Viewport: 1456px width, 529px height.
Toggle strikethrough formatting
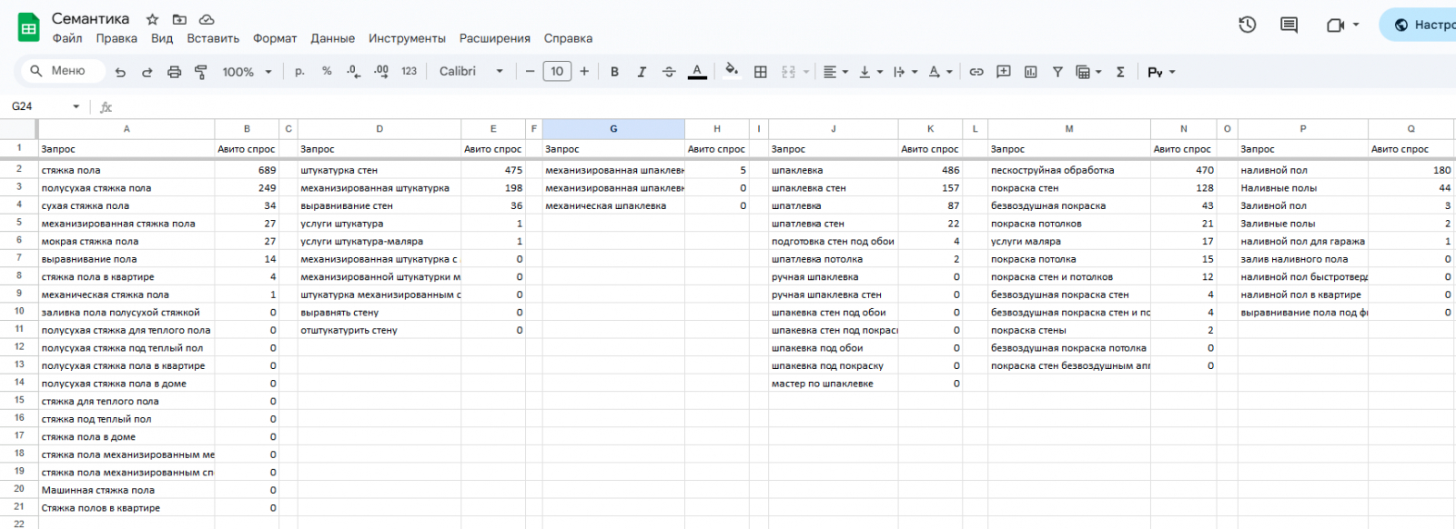(669, 72)
